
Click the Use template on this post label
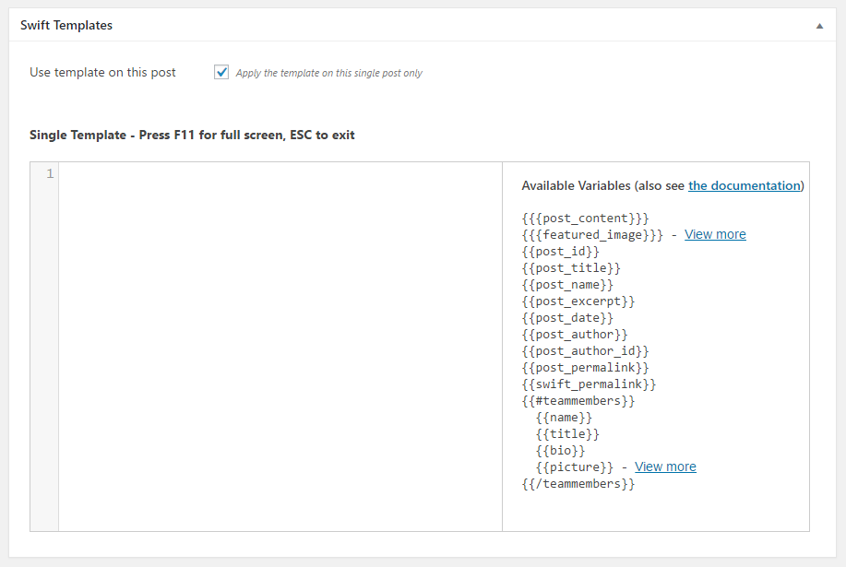102,72
